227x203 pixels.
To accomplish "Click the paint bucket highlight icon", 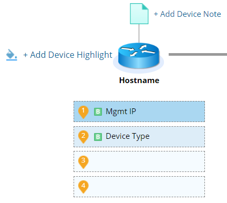I will click(12, 55).
